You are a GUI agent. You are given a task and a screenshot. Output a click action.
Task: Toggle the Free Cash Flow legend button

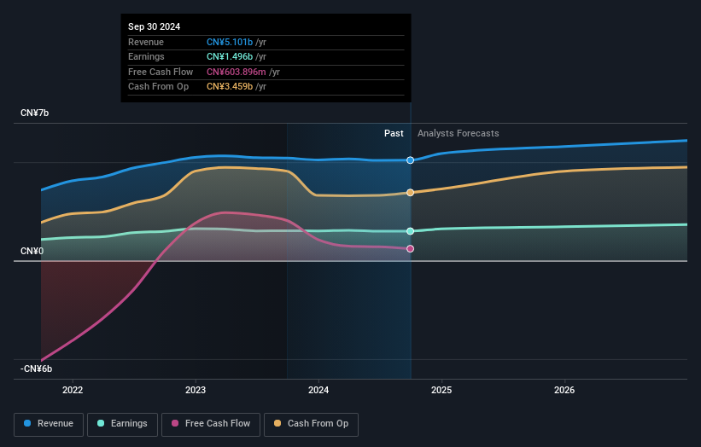click(x=211, y=424)
